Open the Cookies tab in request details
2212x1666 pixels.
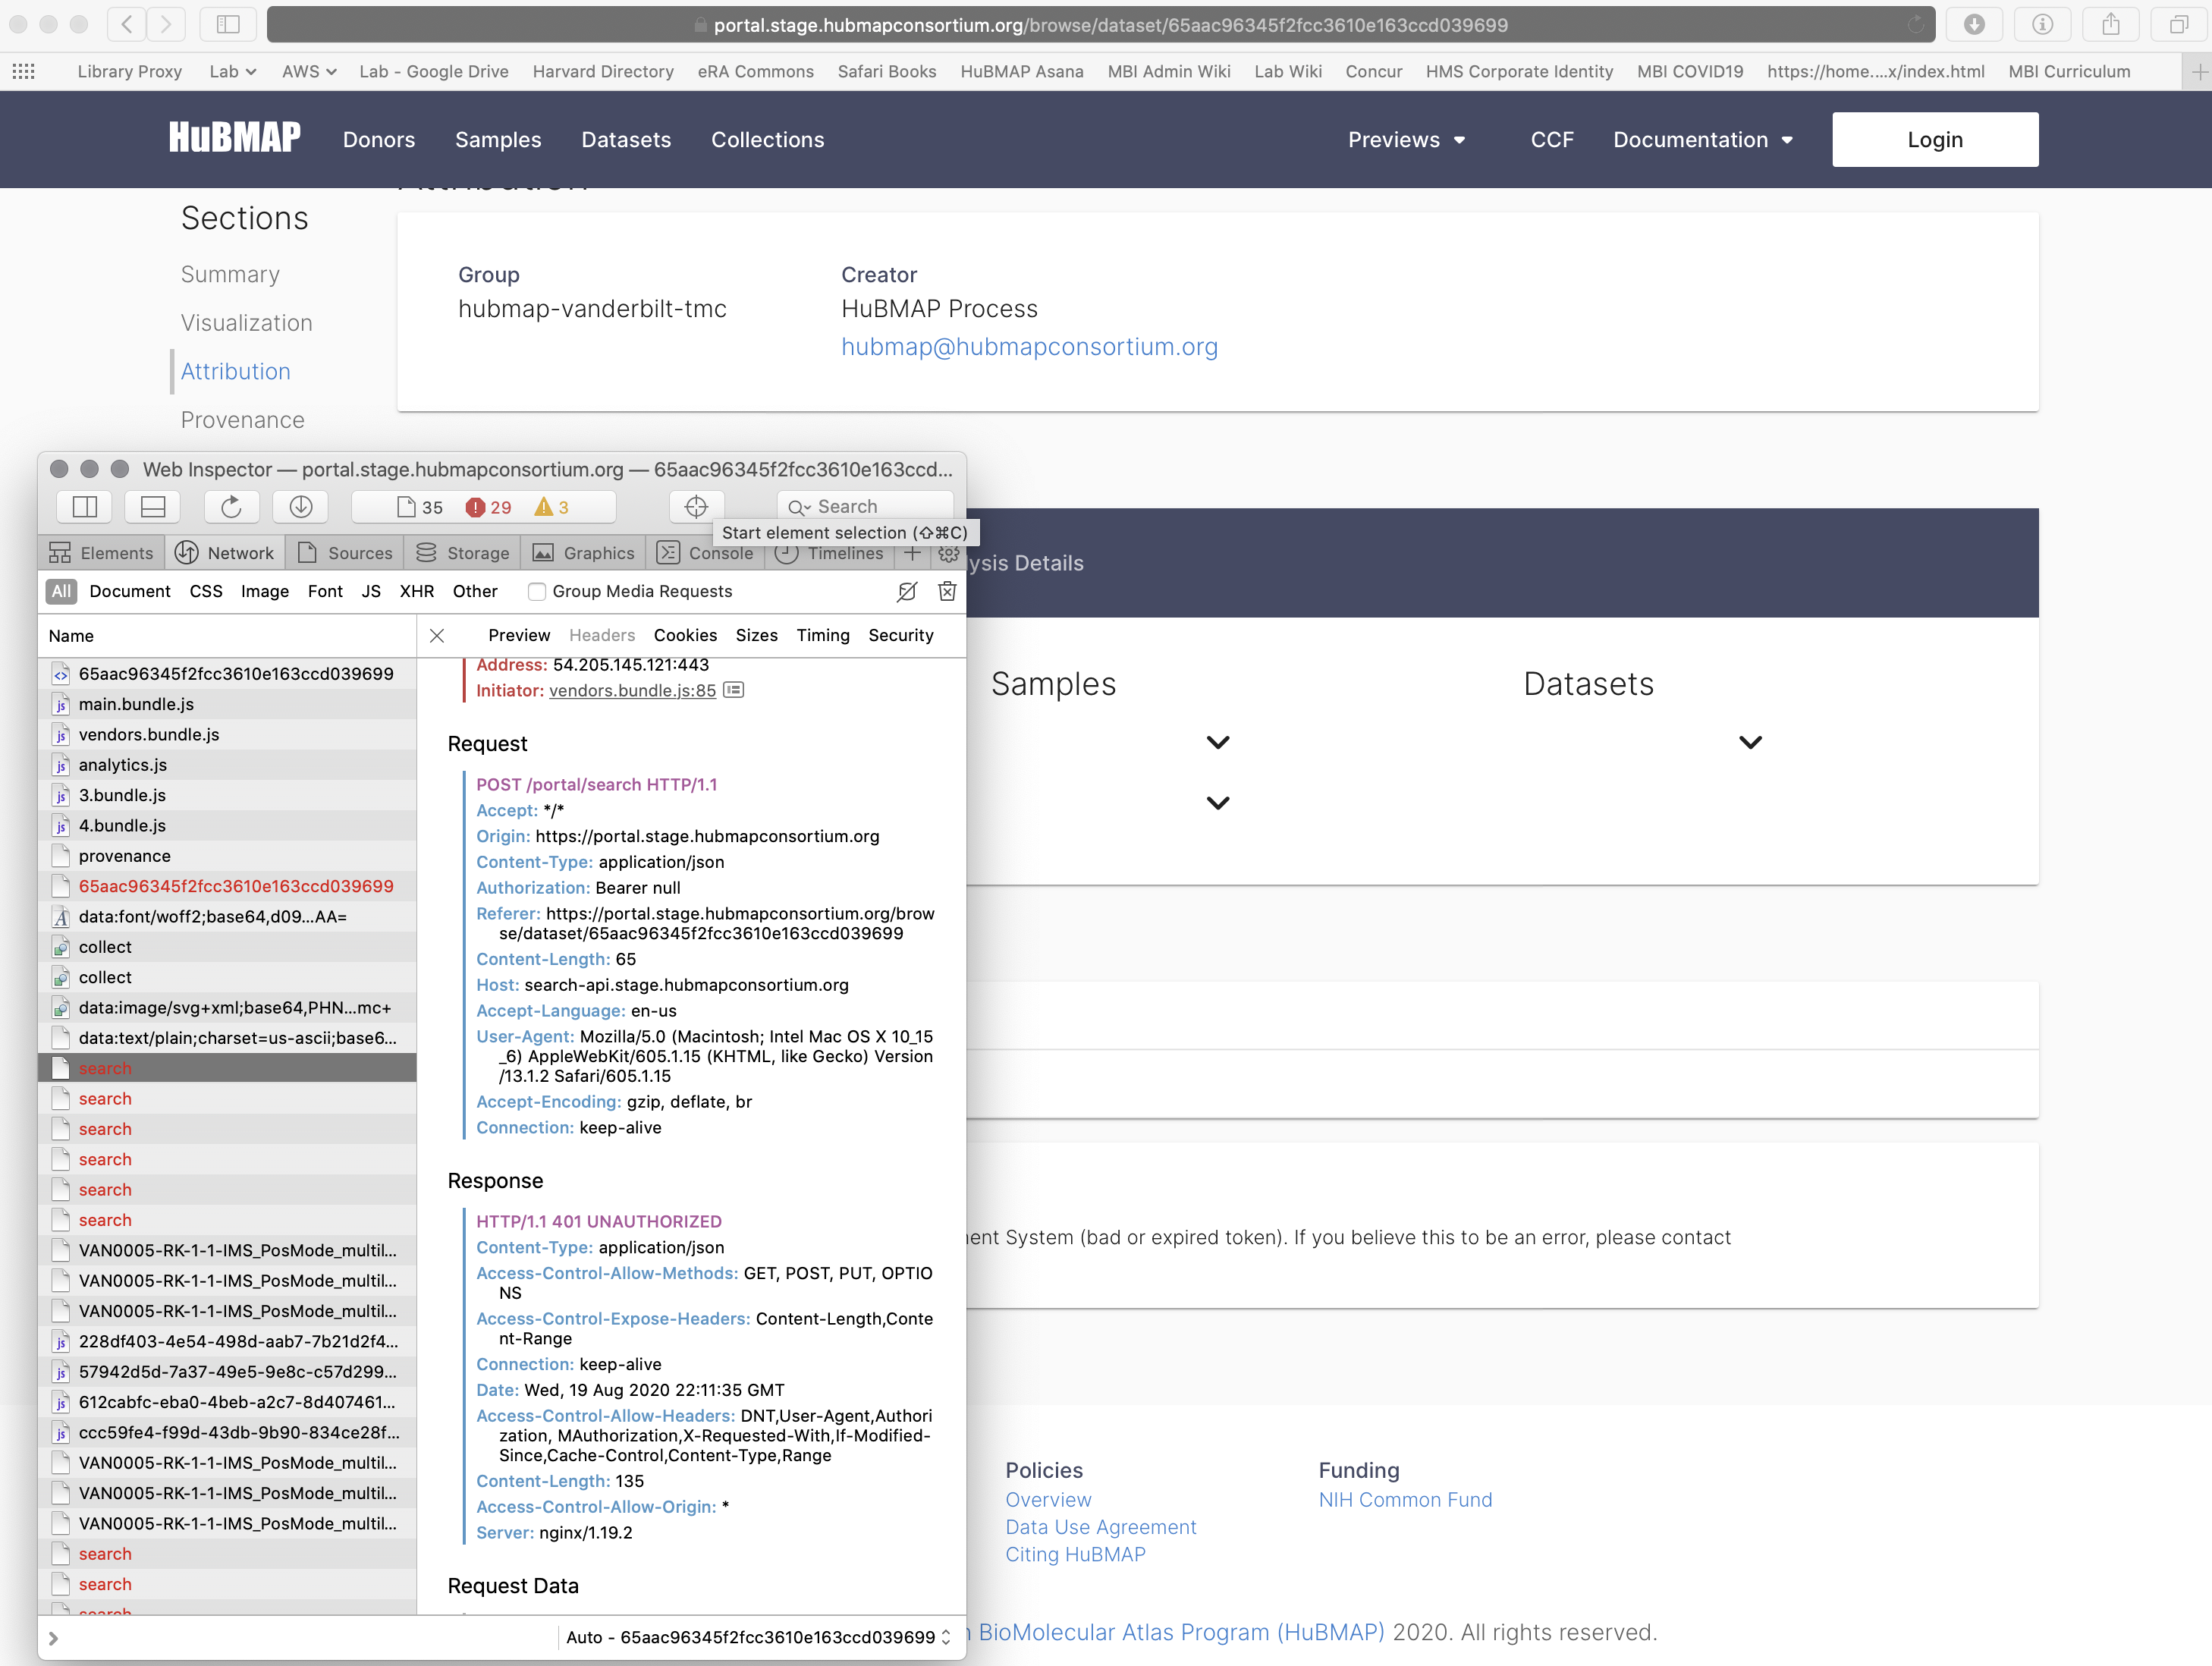[x=685, y=635]
